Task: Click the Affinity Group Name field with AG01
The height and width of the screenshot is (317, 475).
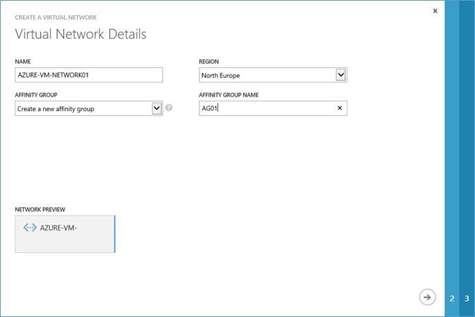Action: tap(273, 108)
